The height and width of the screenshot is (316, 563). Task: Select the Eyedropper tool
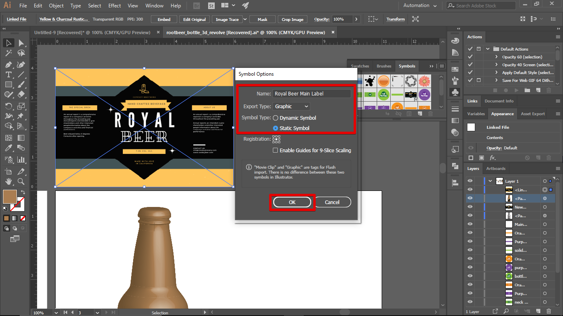coord(8,148)
